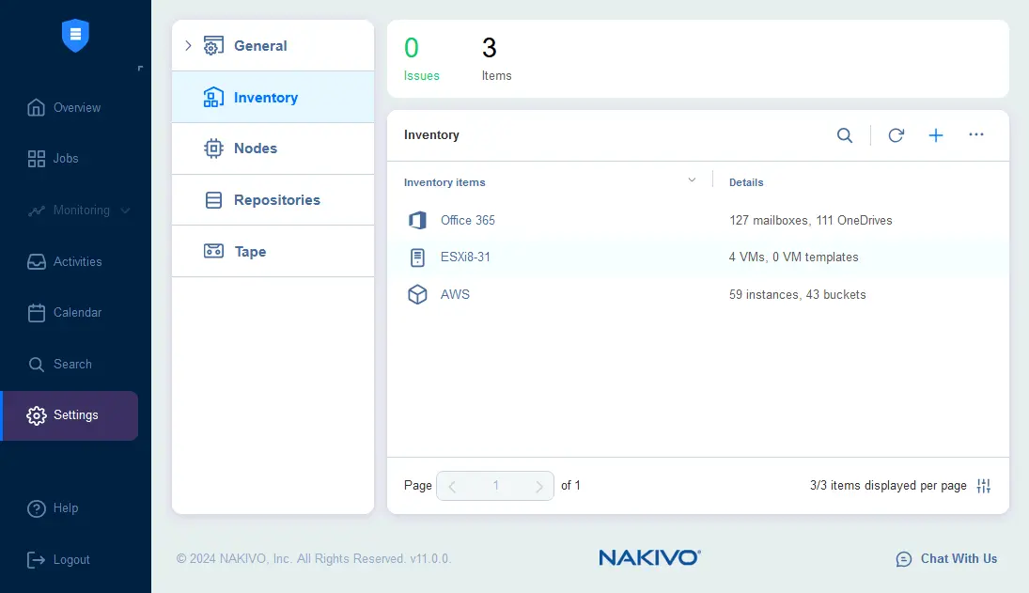
Task: Click '127 mailboxes, 111 OneDrives' details
Action: pos(810,221)
